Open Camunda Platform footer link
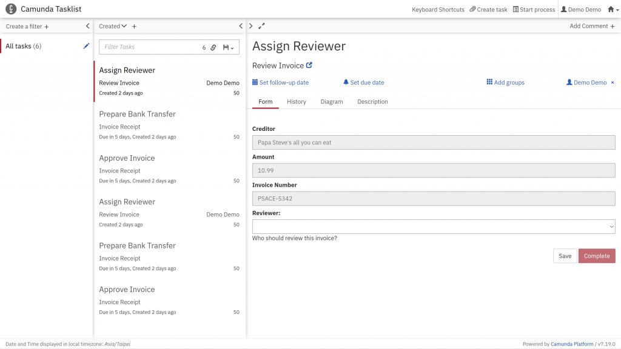The width and height of the screenshot is (621, 349). (x=571, y=344)
